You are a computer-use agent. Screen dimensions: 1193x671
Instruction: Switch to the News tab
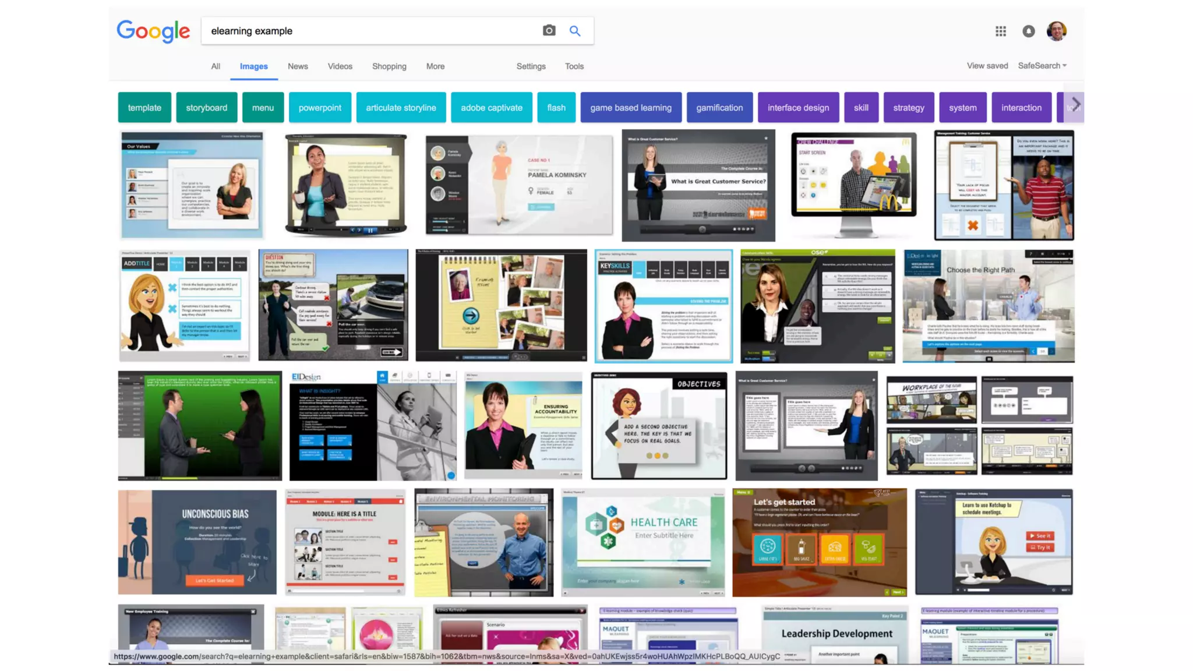298,66
